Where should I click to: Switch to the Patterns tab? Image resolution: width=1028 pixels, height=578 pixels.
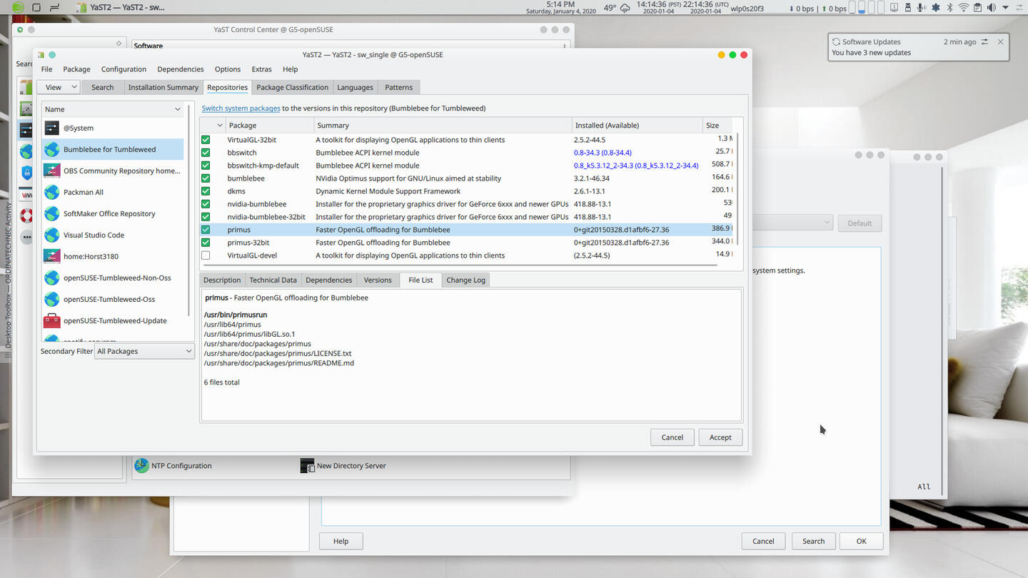click(398, 87)
